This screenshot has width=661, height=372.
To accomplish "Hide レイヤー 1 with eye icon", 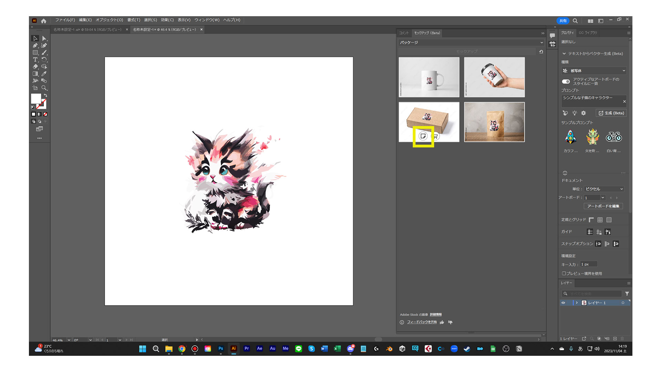I will point(563,303).
